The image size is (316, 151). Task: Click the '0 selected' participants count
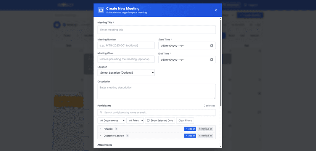[210, 106]
